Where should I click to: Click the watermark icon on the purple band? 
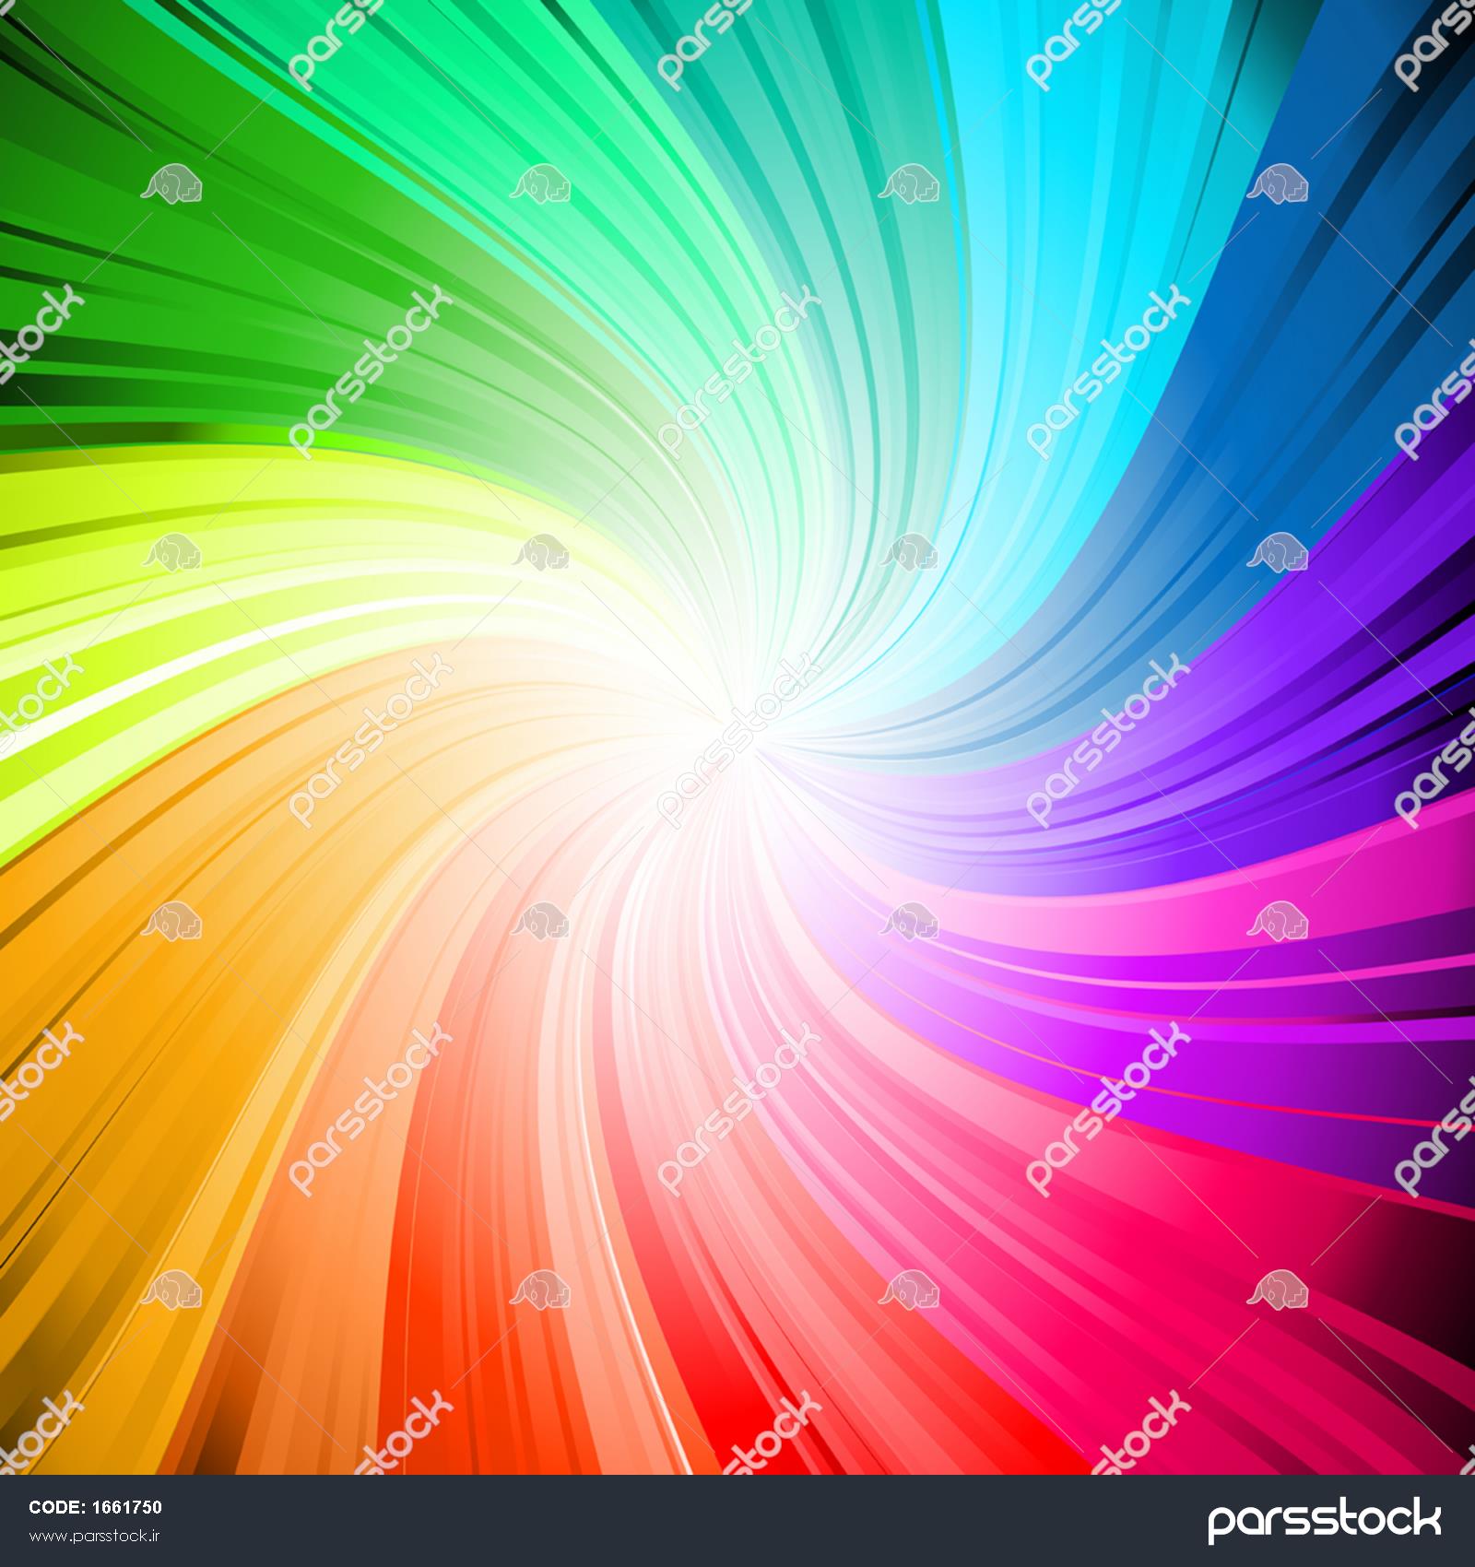coord(1278,552)
